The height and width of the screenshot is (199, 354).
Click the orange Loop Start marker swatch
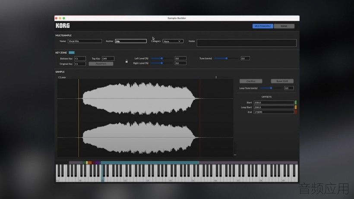click(296, 107)
